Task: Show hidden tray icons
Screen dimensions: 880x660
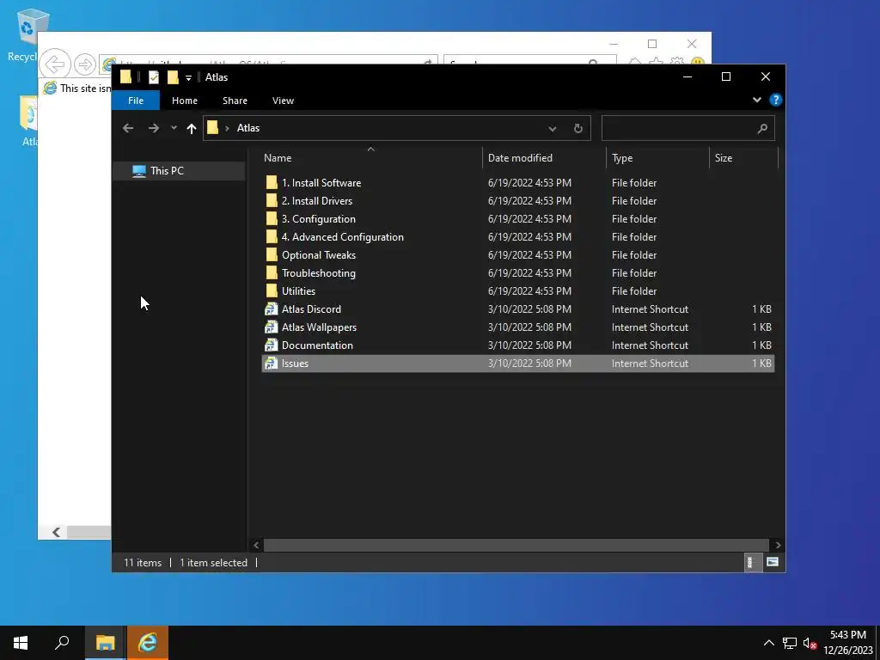Action: click(769, 643)
